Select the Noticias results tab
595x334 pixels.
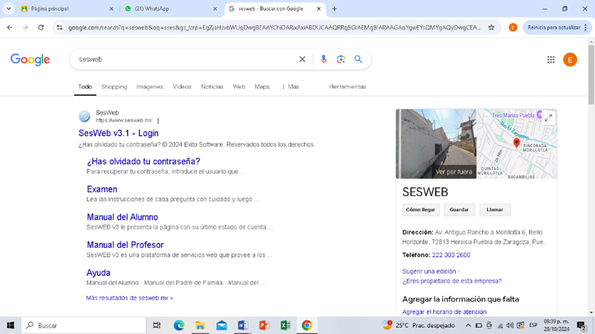click(212, 87)
